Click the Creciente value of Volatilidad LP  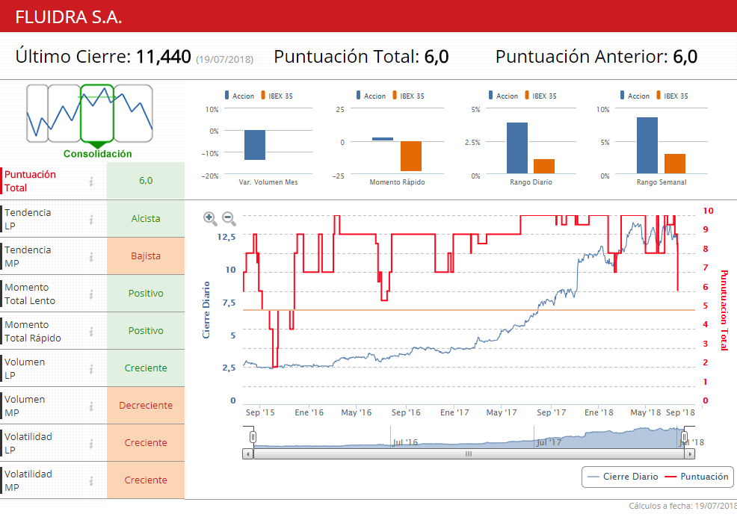[x=146, y=443]
